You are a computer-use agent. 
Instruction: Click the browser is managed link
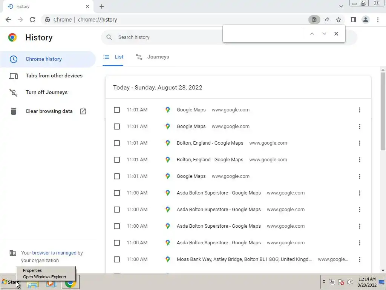54,253
